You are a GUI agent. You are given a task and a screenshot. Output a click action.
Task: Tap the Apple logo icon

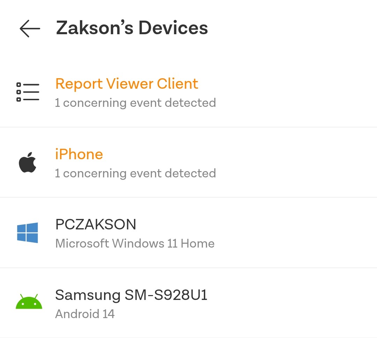(28, 162)
